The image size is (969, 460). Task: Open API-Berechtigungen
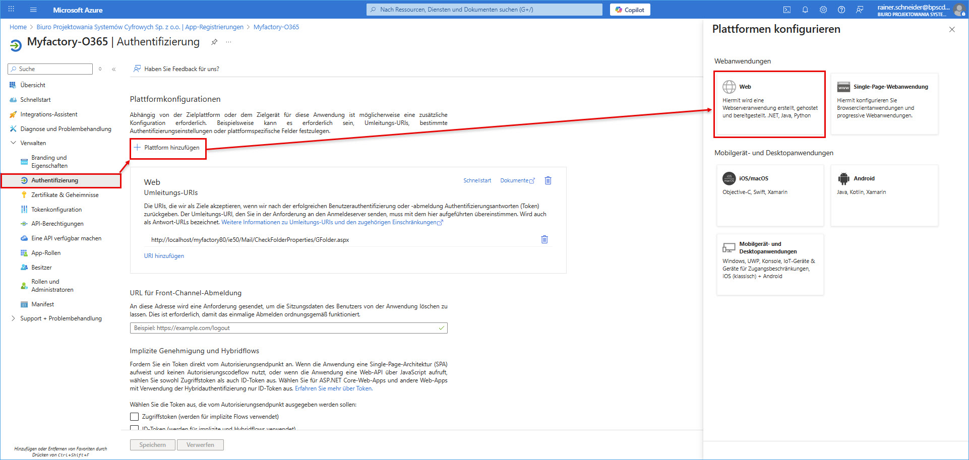pyautogui.click(x=57, y=224)
